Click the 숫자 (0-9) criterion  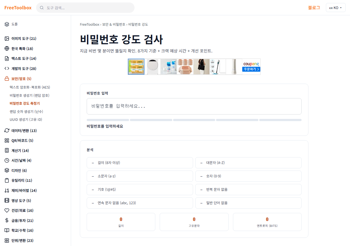click(x=248, y=176)
